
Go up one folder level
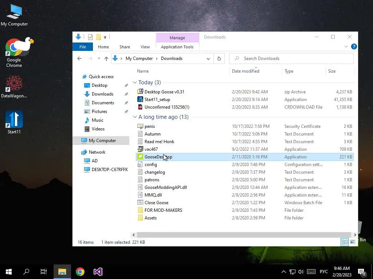[x=106, y=58]
